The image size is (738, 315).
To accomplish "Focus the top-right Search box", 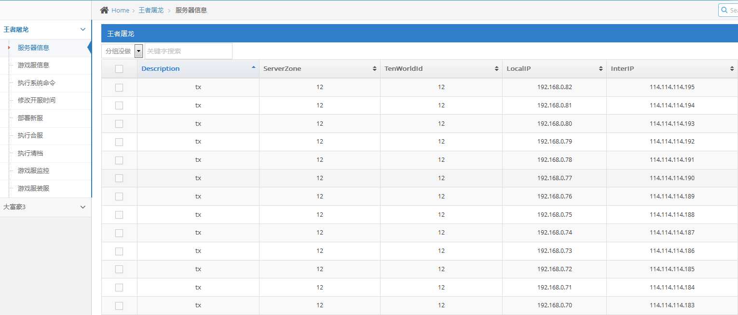I will click(x=728, y=10).
